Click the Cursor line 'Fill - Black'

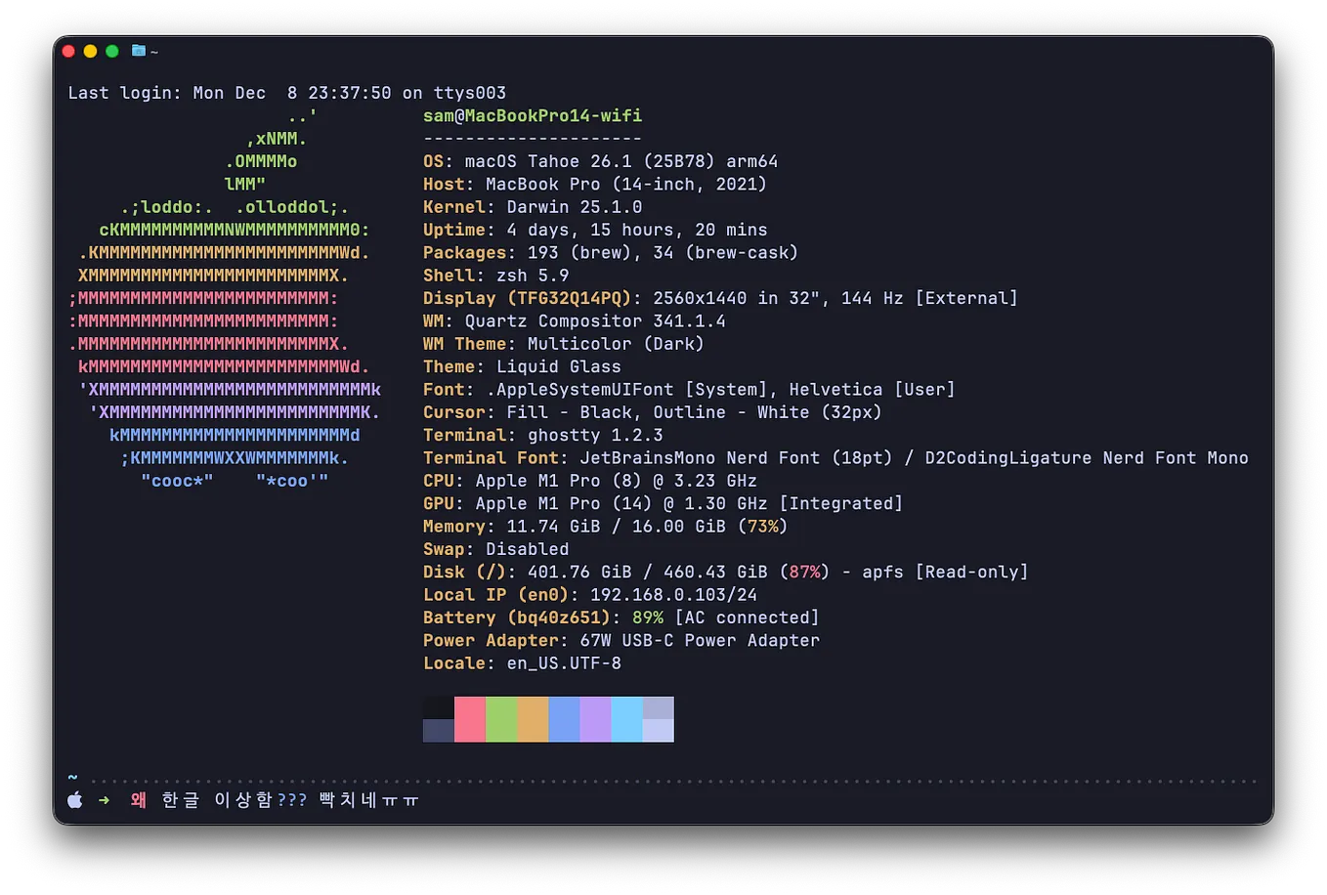point(653,412)
